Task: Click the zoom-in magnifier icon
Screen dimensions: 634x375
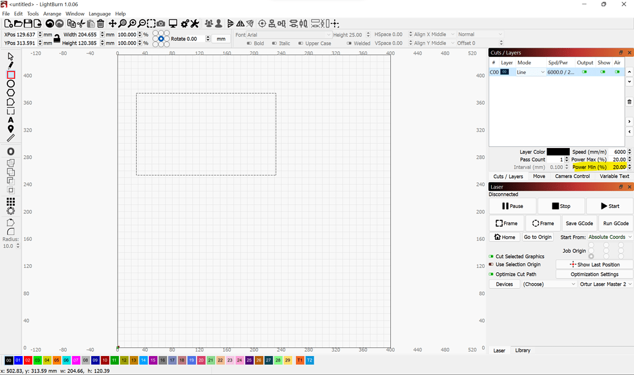Action: [x=132, y=23]
